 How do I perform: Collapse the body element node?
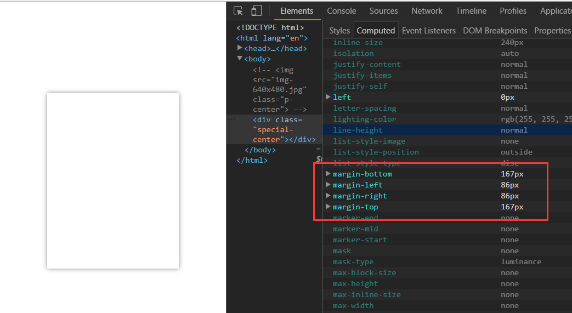tap(240, 59)
